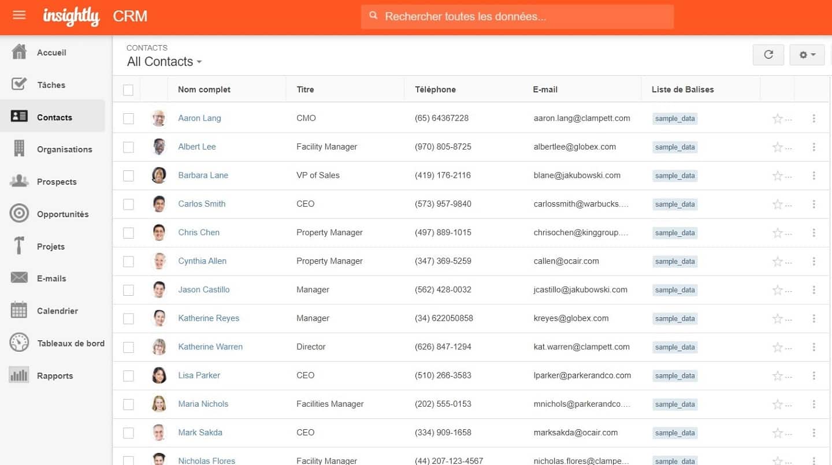Open the settings gear dropdown
This screenshot has height=465, width=832.
[807, 55]
